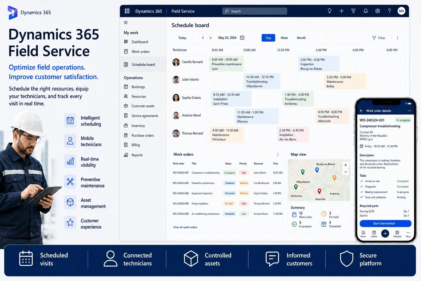The width and height of the screenshot is (421, 281).
Task: Click View all work orders link
Action: coord(185,227)
